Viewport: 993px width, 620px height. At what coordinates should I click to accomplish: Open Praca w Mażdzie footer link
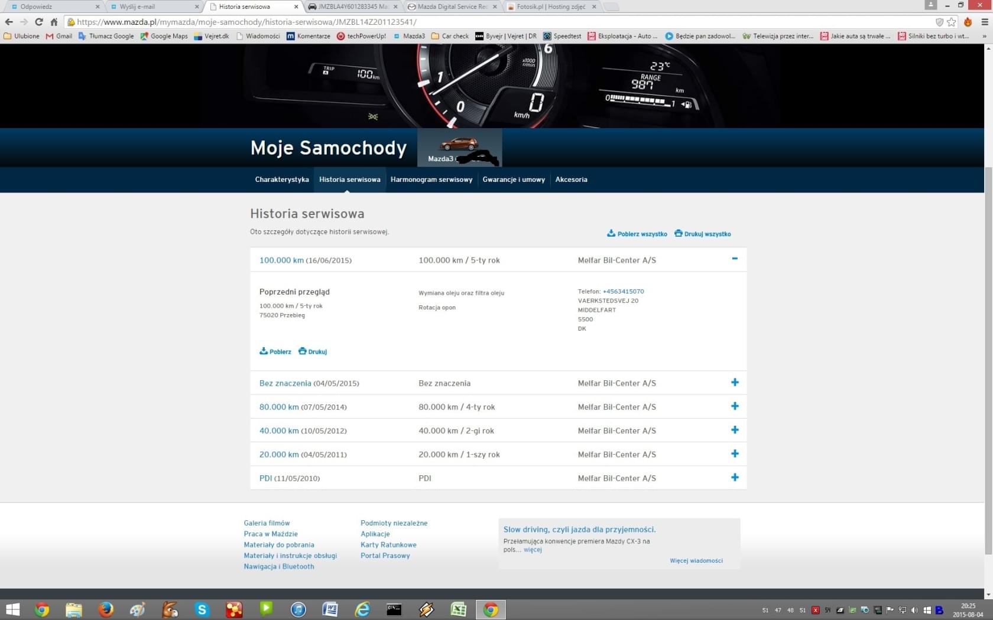(x=271, y=534)
